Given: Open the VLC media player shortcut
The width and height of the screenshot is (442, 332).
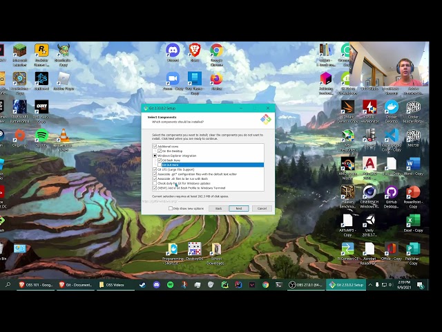Looking at the screenshot, I should tap(64, 140).
